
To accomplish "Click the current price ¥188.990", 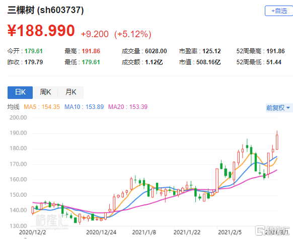I will (x=41, y=31).
